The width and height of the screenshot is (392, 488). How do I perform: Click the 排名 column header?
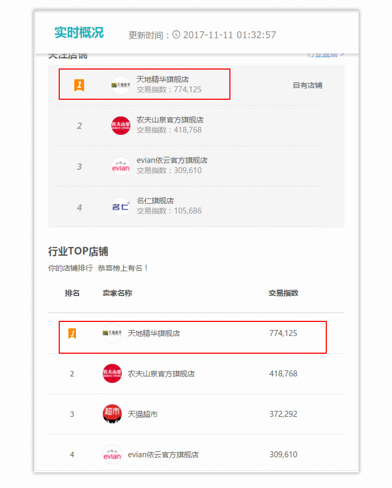72,293
